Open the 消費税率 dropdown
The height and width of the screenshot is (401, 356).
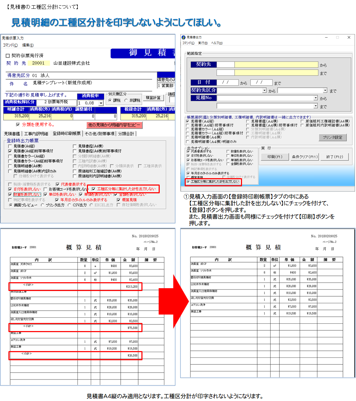(x=101, y=103)
